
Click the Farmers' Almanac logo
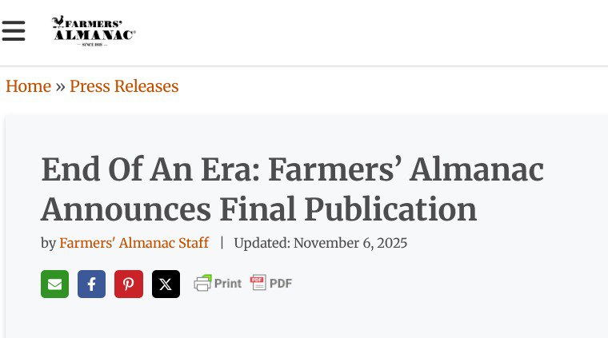[x=94, y=32]
